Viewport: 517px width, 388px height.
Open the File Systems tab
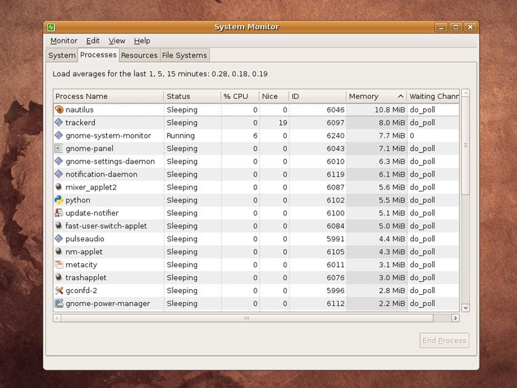[184, 56]
